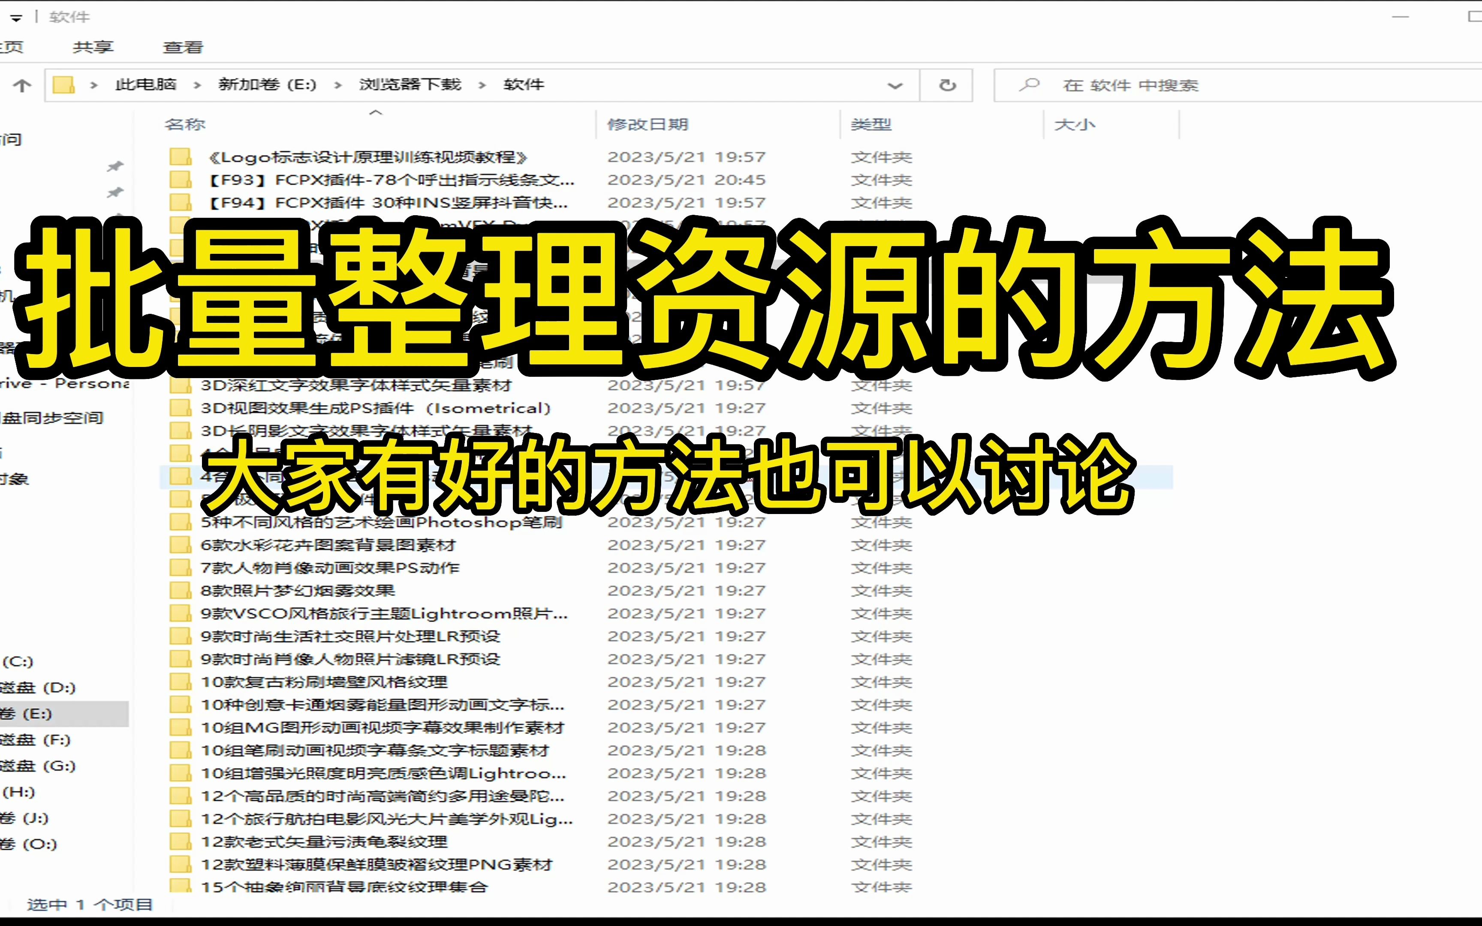Expand chevron after 此电脑 breadcrumb
1482x926 pixels.
pos(197,85)
